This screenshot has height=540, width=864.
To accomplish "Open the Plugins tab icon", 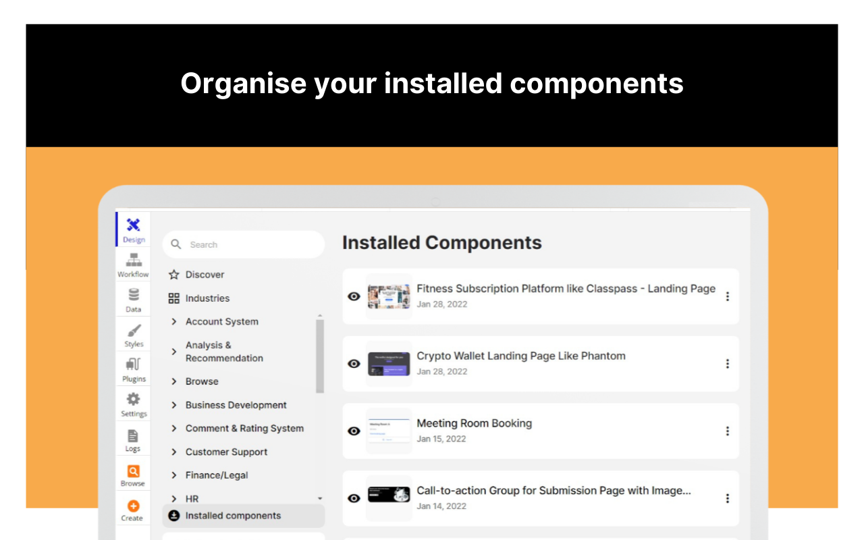I will point(134,365).
